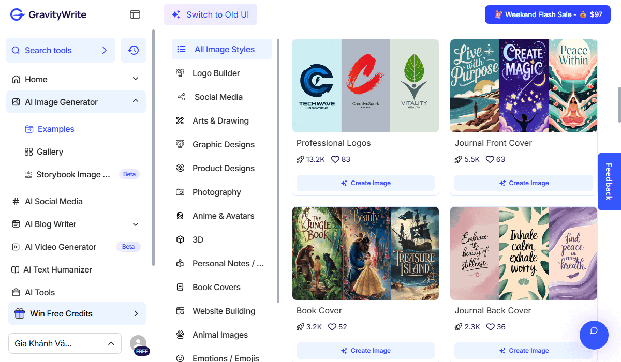Viewport: 621px width, 362px height.
Task: Like the Professional Logos heart icon
Action: tap(335, 159)
